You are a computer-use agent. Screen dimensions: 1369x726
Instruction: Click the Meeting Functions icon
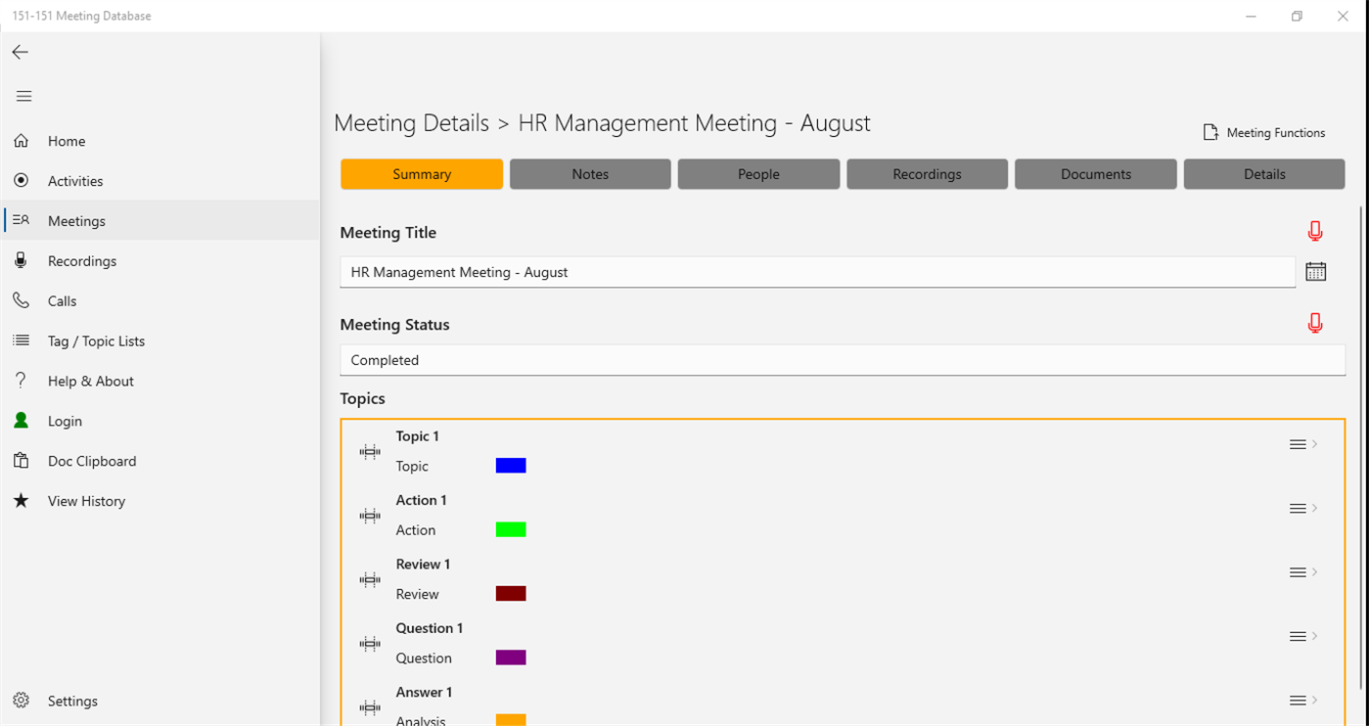[x=1209, y=131]
